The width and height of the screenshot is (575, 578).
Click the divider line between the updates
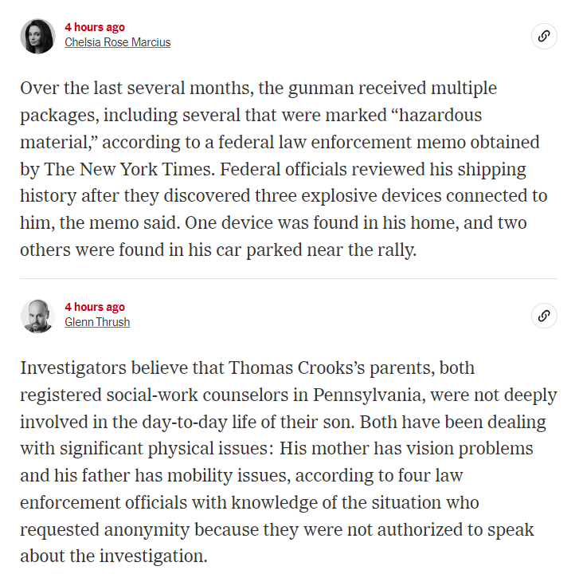288,278
